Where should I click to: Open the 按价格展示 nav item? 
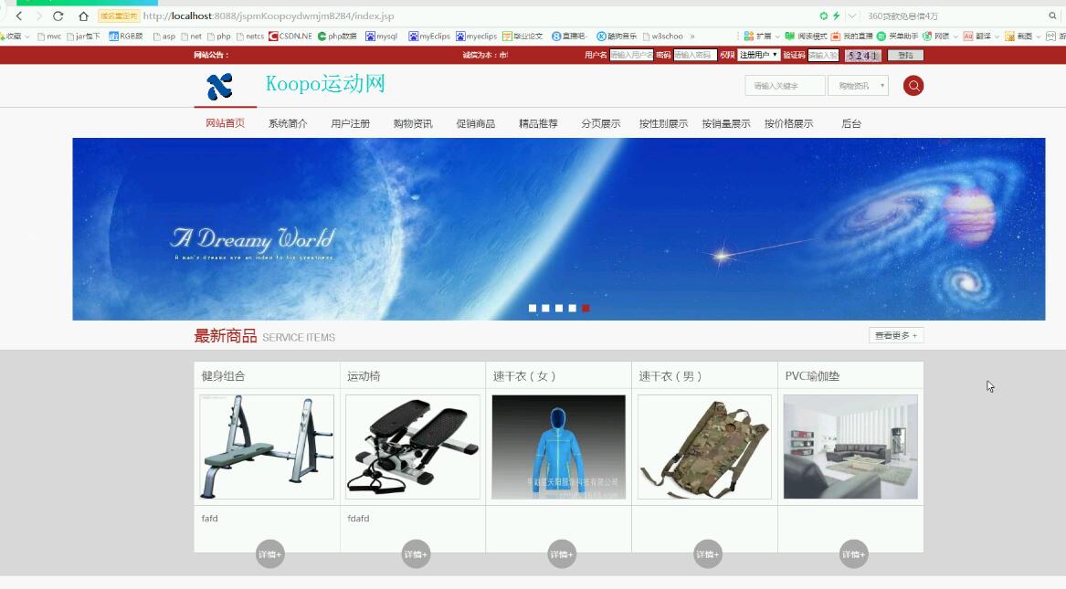pyautogui.click(x=788, y=123)
